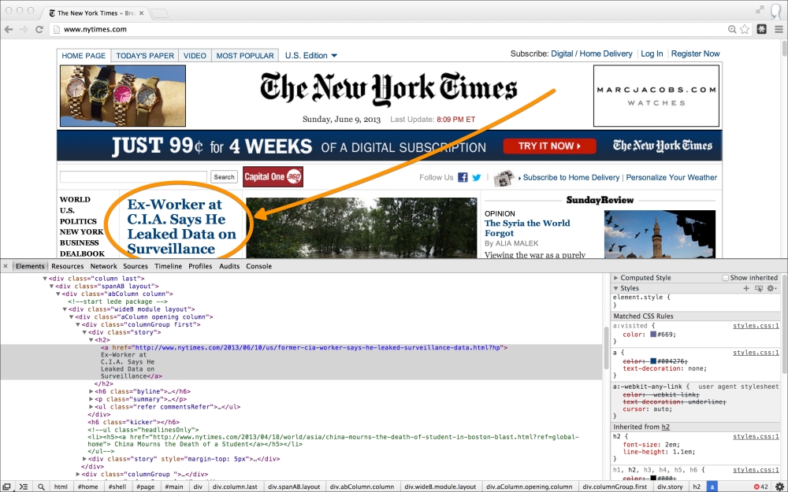This screenshot has height=492, width=788.
Task: Click the Capital One 360 logo
Action: (x=273, y=176)
